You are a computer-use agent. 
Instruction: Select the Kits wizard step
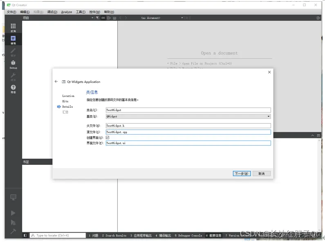(65, 101)
